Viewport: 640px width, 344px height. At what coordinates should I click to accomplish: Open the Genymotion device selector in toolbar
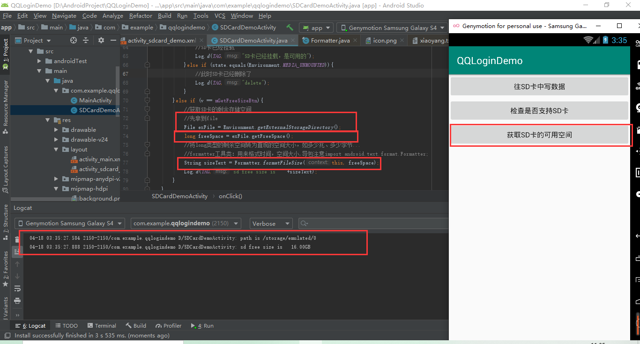392,28
